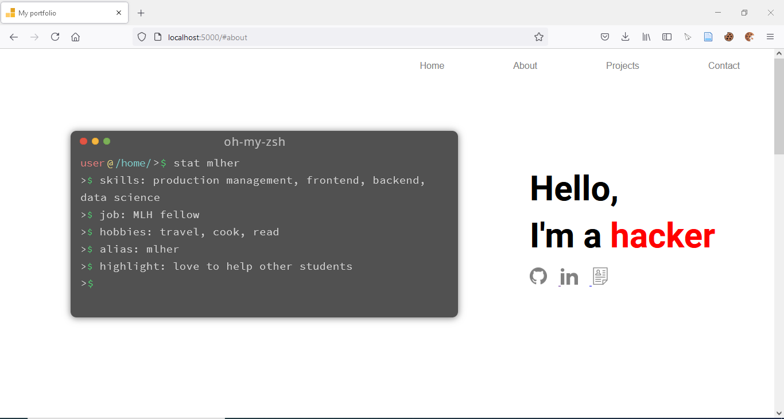Open the Library bookmarks menu
784x419 pixels.
[646, 37]
